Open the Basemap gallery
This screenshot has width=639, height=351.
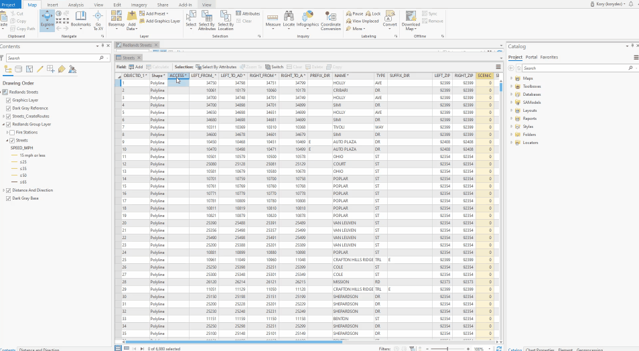click(116, 20)
